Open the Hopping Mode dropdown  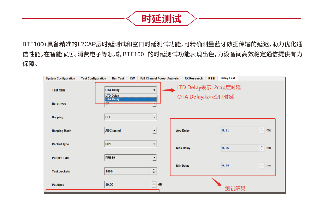pos(154,131)
